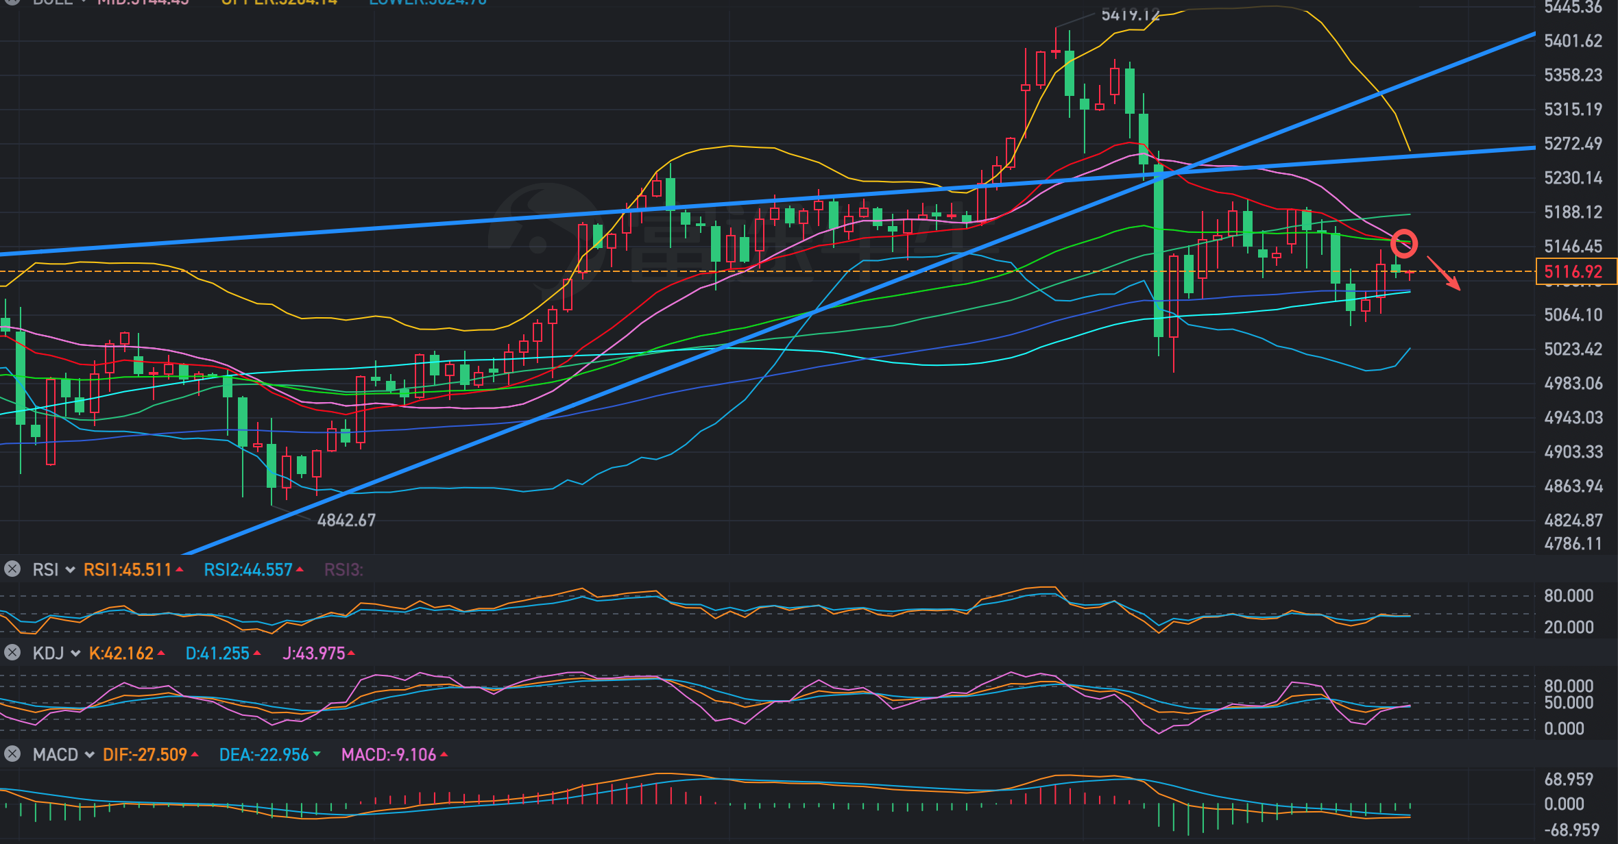Click the K:42.162 value label

tap(121, 654)
